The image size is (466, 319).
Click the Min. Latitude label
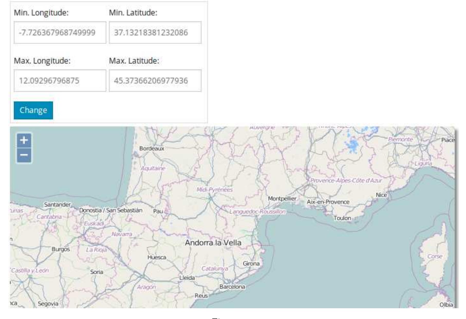[x=133, y=13]
